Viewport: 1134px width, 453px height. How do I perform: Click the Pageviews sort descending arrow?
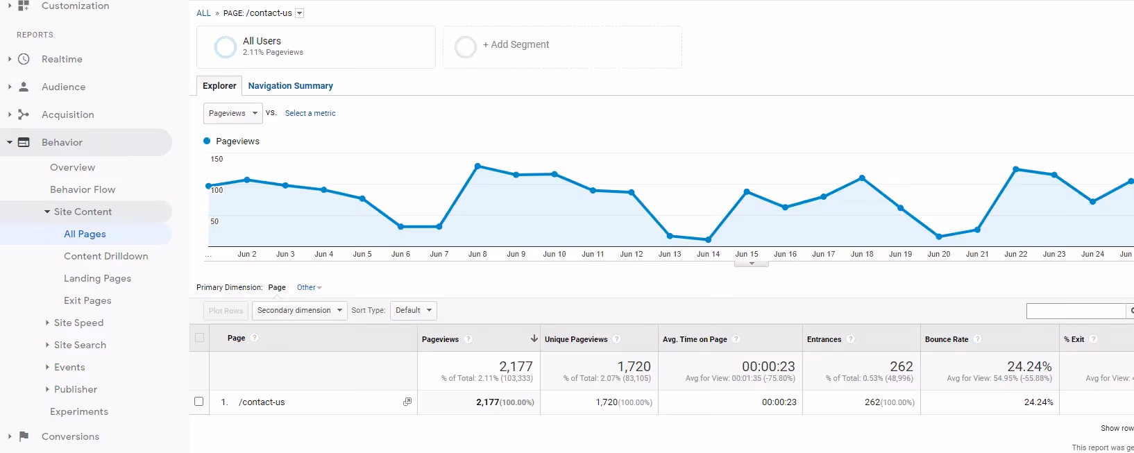[x=534, y=339]
